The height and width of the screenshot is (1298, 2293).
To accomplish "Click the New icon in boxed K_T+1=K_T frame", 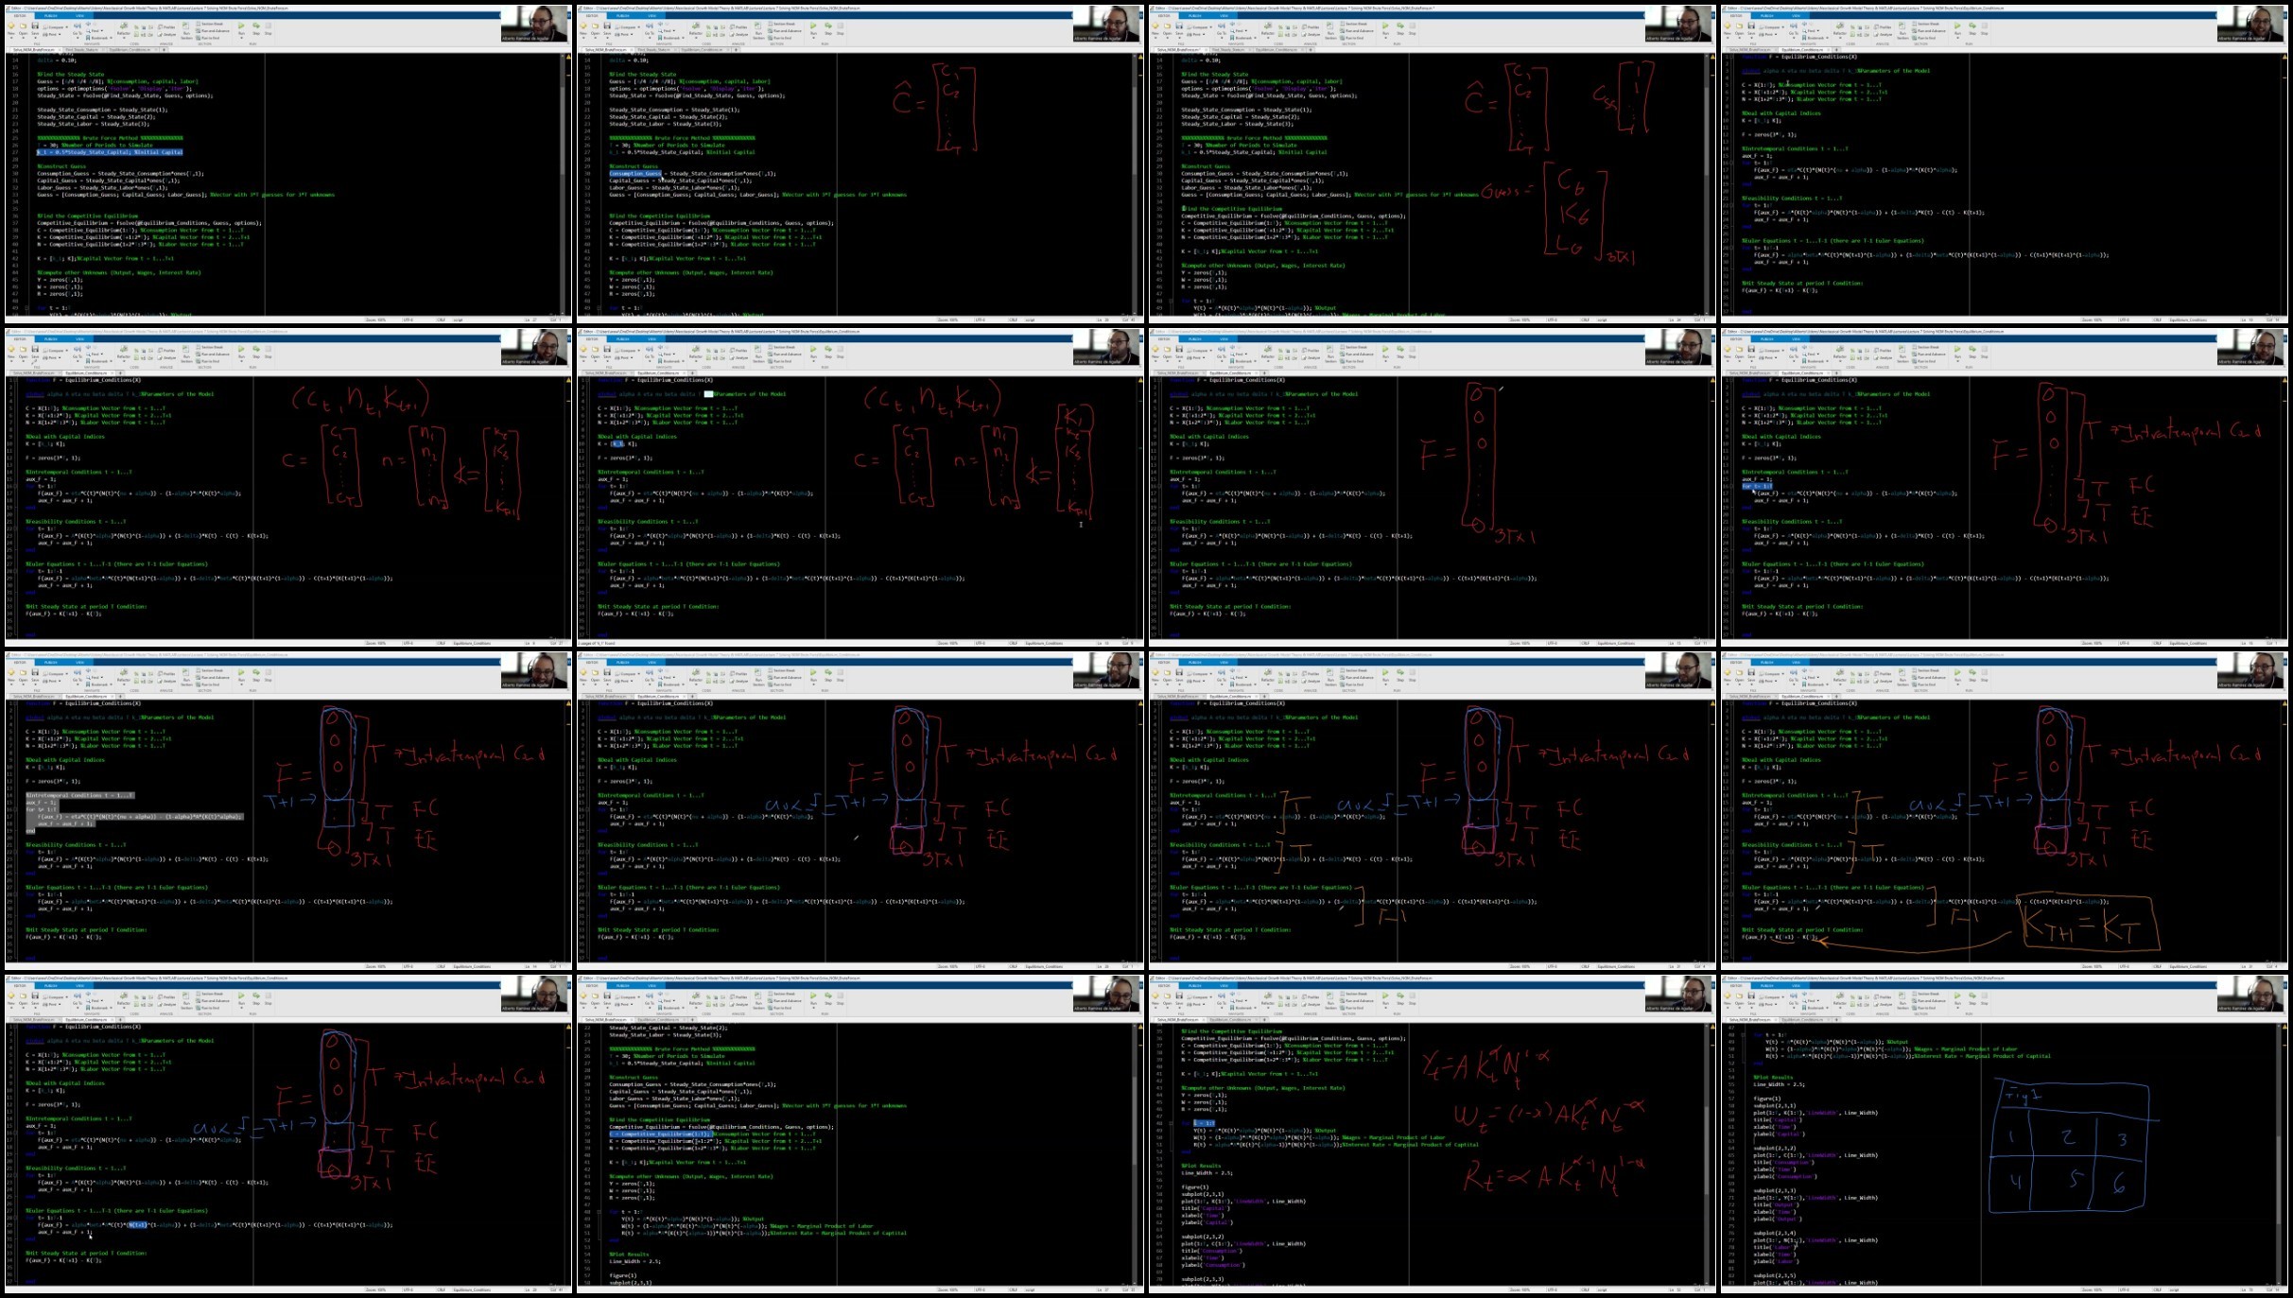I will click(x=1728, y=674).
